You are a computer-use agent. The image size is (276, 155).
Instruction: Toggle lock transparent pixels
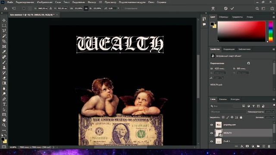(223, 117)
